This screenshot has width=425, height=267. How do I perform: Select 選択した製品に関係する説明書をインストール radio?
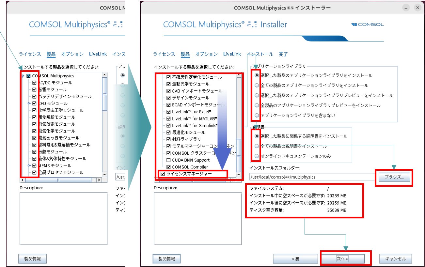257,136
